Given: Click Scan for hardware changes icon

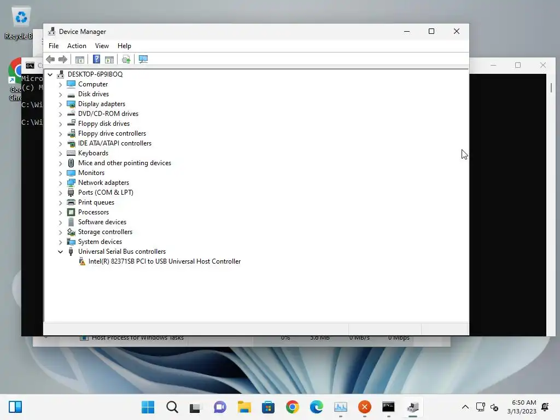Looking at the screenshot, I should (126, 59).
